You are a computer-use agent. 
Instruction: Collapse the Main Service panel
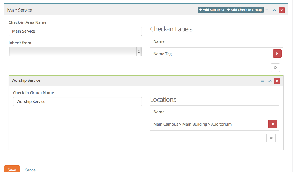click(274, 10)
